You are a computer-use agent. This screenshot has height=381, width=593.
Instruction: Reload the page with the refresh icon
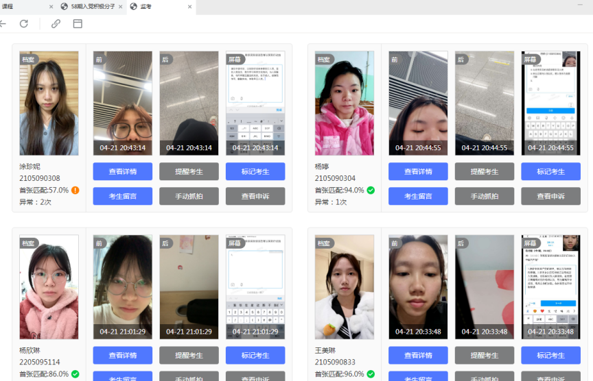click(x=23, y=23)
